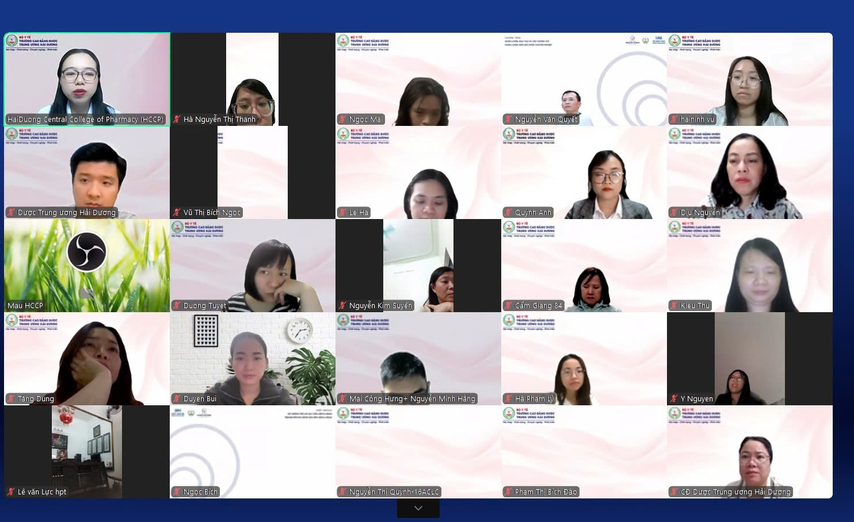
Task: Click the muted mic icon next to Tăng Dung
Action: click(x=11, y=399)
